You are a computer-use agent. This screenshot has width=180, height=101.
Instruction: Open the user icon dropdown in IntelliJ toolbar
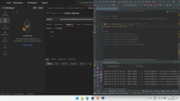114,5
